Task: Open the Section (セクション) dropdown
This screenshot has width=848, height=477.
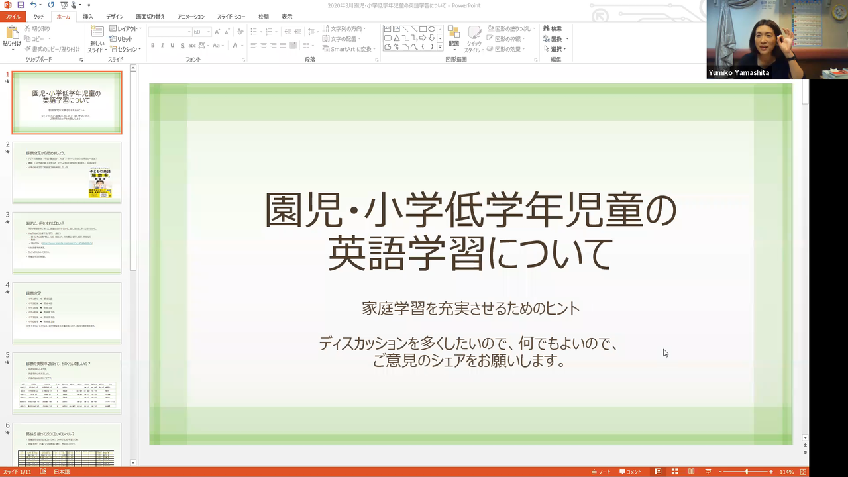Action: tap(125, 49)
